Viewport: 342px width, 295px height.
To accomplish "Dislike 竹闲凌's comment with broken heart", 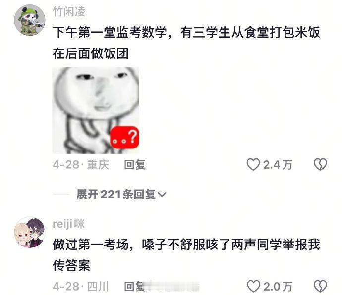I will click(x=320, y=164).
